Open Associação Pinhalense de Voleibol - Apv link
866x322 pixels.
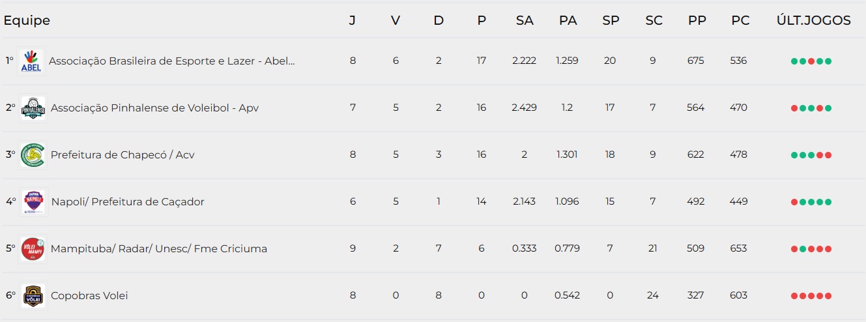154,108
